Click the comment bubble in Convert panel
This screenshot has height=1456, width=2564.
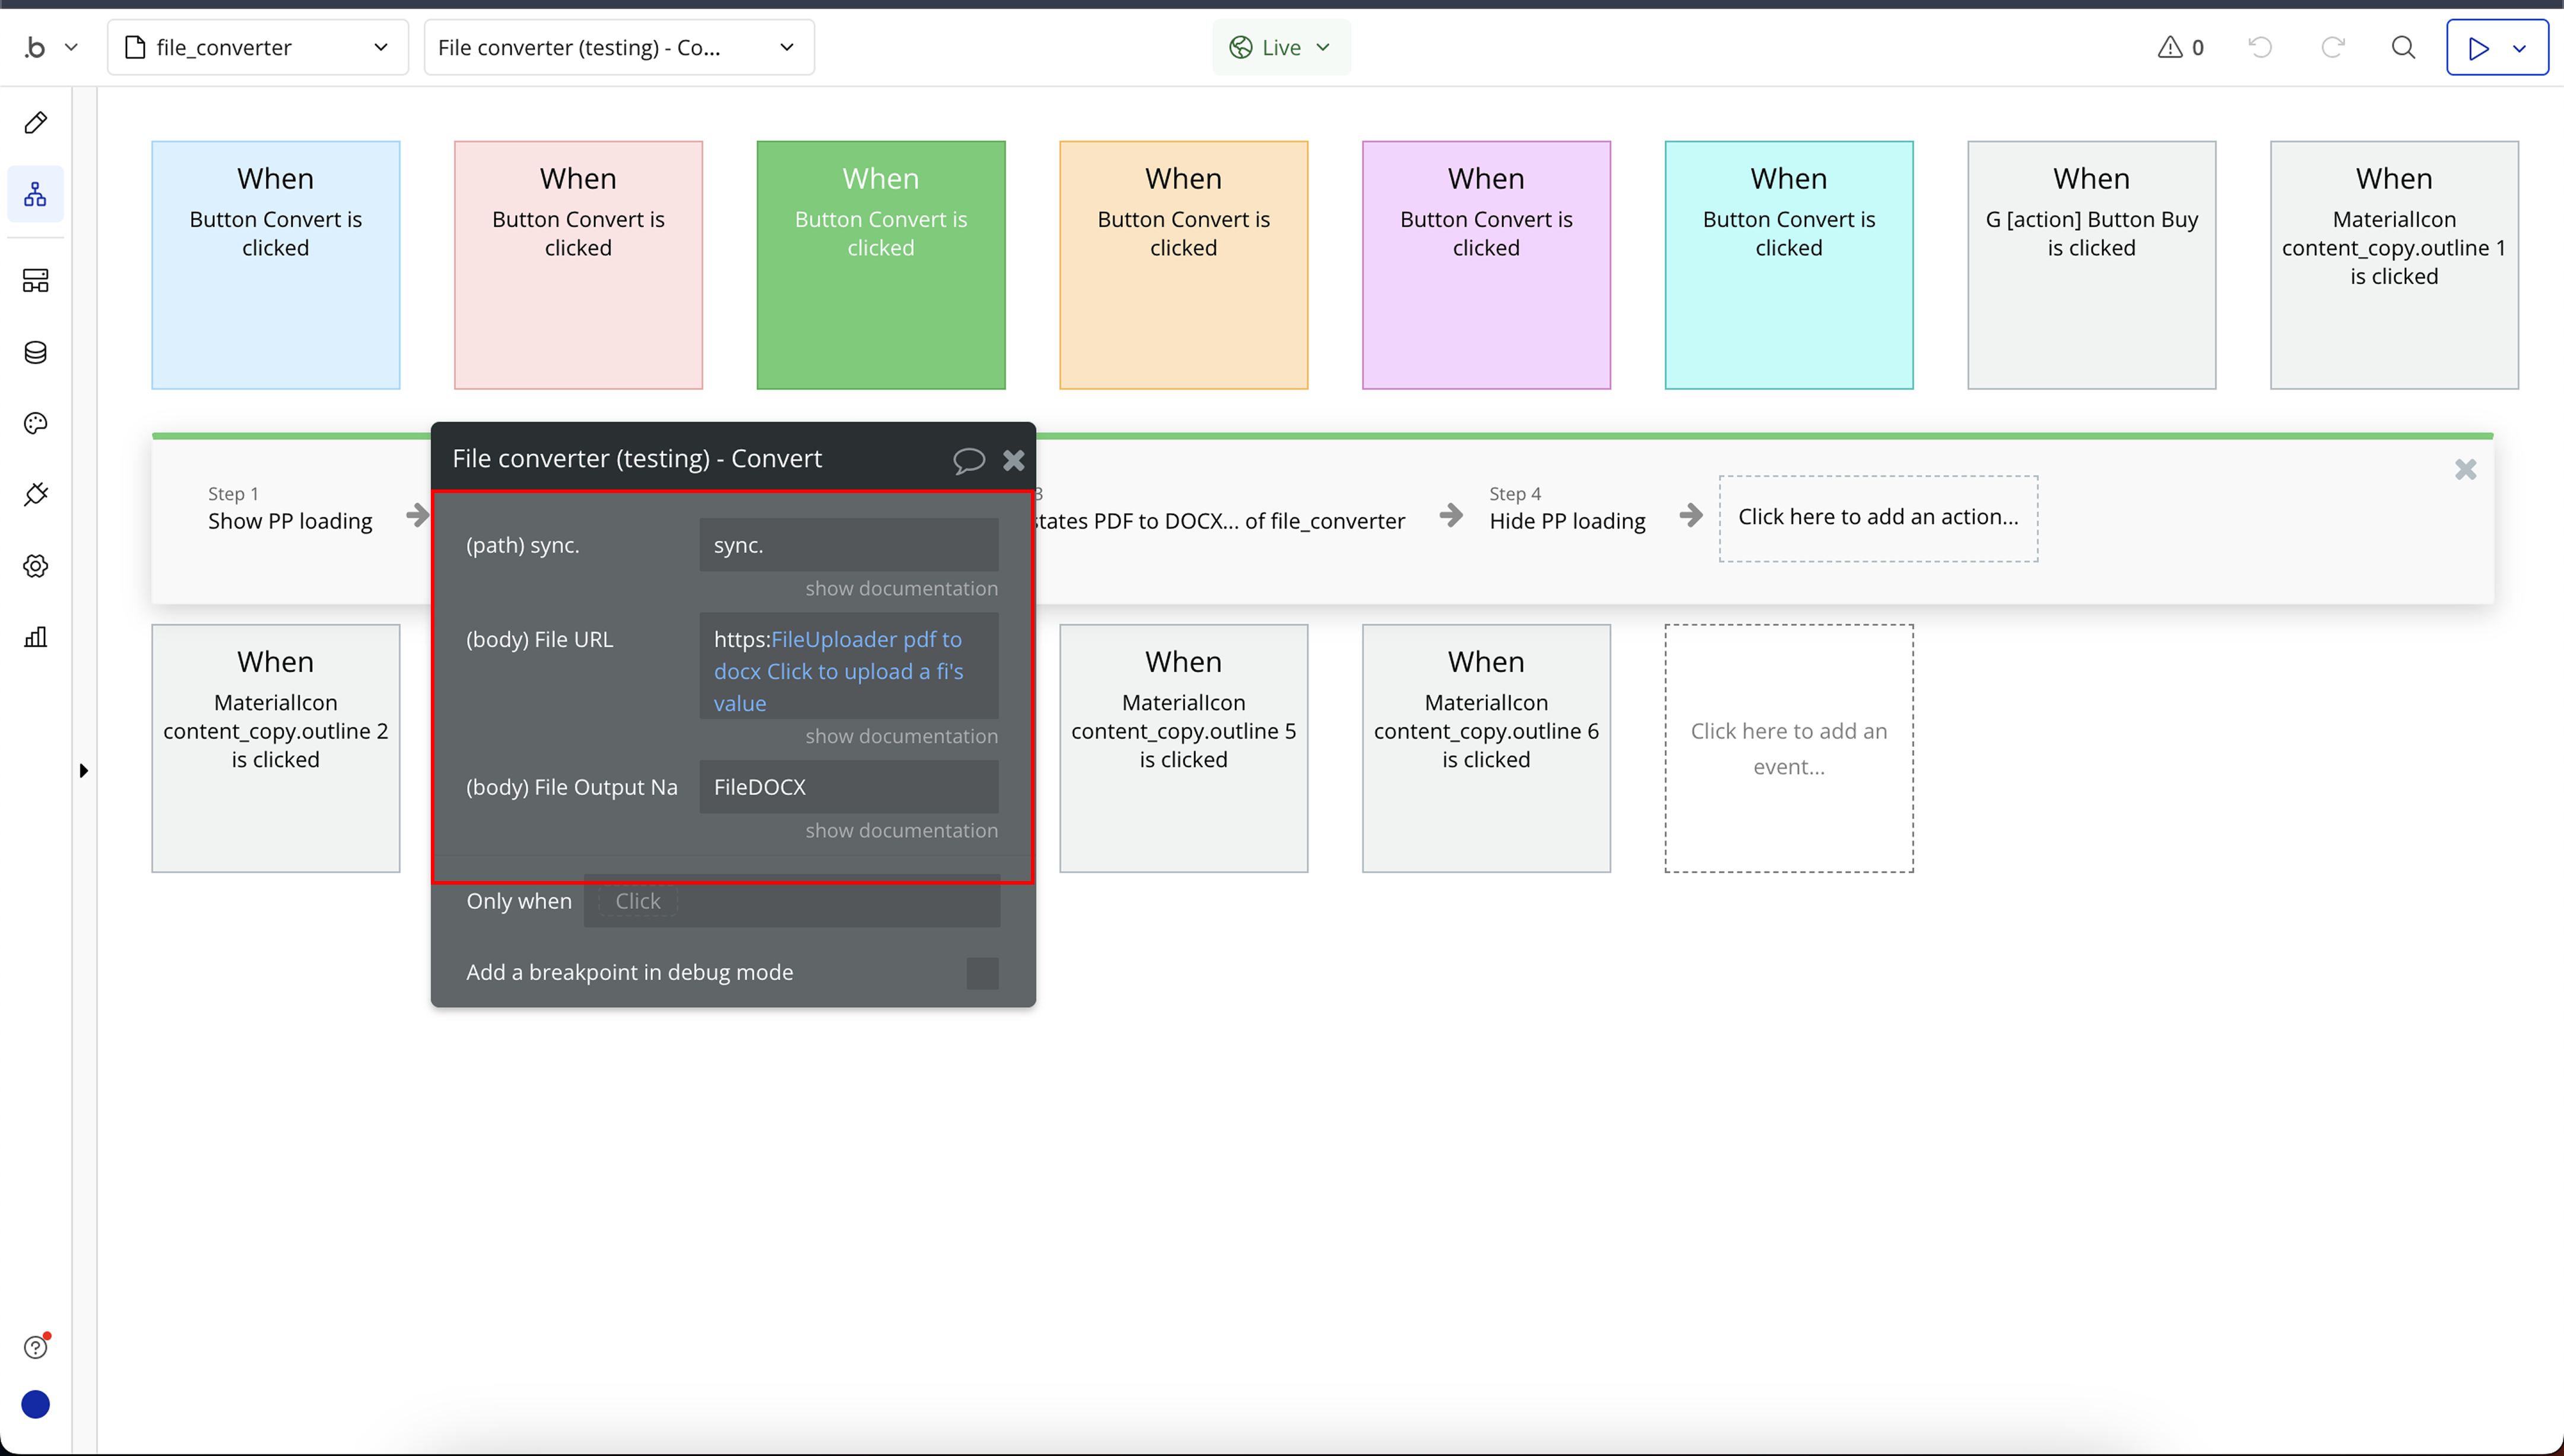[968, 460]
